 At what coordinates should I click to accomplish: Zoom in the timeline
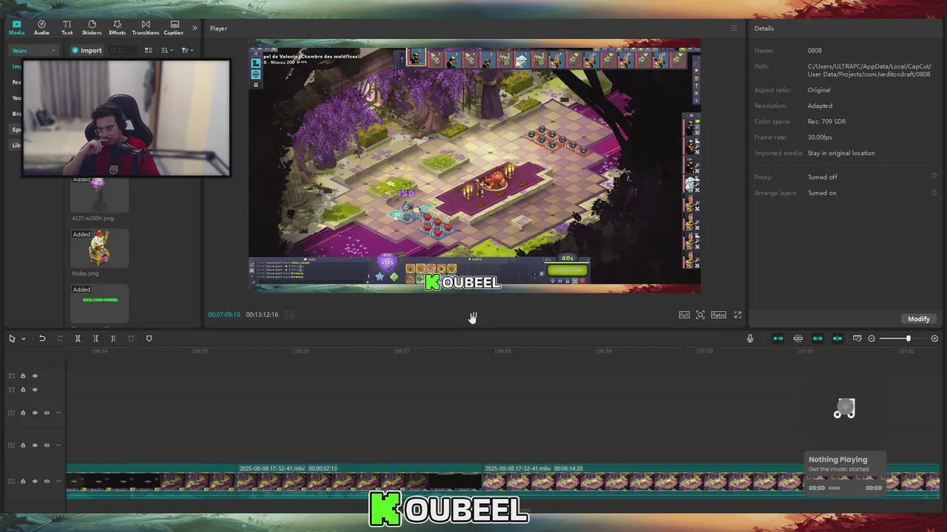934,338
